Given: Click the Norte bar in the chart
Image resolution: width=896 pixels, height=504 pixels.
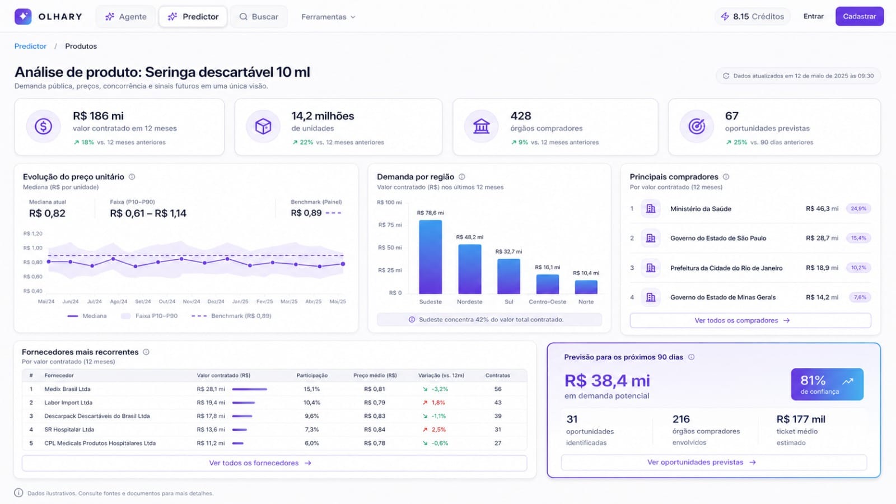Looking at the screenshot, I should (586, 287).
